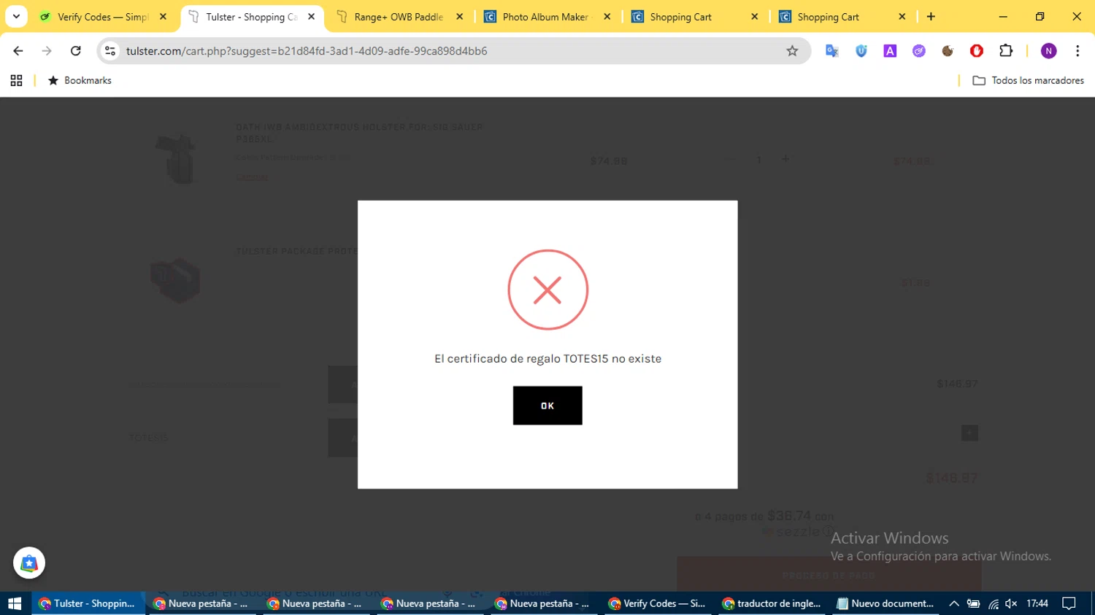Open the Verify Codes browser tab
This screenshot has width=1095, height=615.
coord(103,17)
